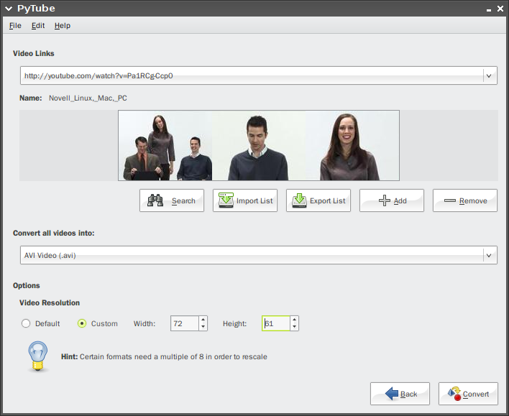The image size is (509, 416).
Task: Increase the Width value with up arrow
Action: point(203,320)
